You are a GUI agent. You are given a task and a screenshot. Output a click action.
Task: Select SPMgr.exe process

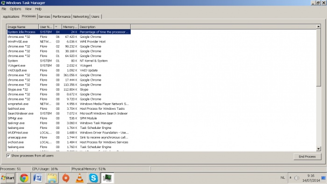69,118
